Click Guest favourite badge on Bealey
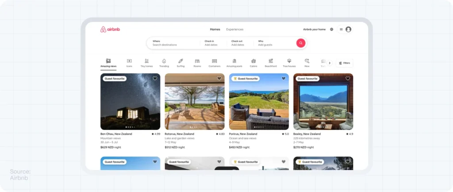The image size is (453, 192). pyautogui.click(x=307, y=78)
